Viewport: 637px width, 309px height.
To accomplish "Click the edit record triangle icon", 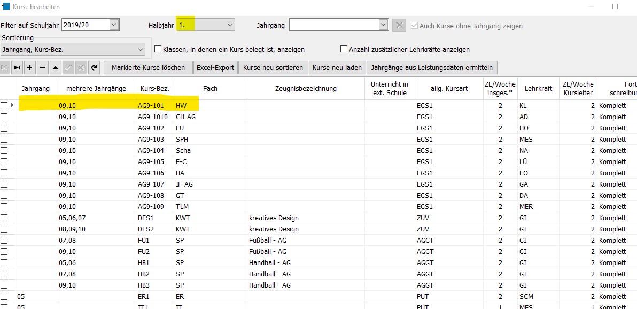I will [x=56, y=67].
